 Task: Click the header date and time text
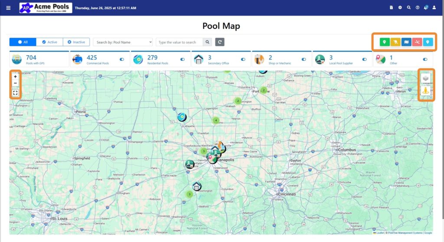pos(105,8)
